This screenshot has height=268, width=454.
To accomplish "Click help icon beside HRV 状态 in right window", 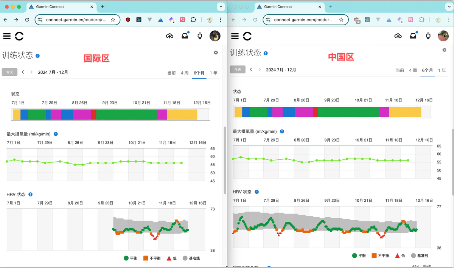I will (257, 192).
